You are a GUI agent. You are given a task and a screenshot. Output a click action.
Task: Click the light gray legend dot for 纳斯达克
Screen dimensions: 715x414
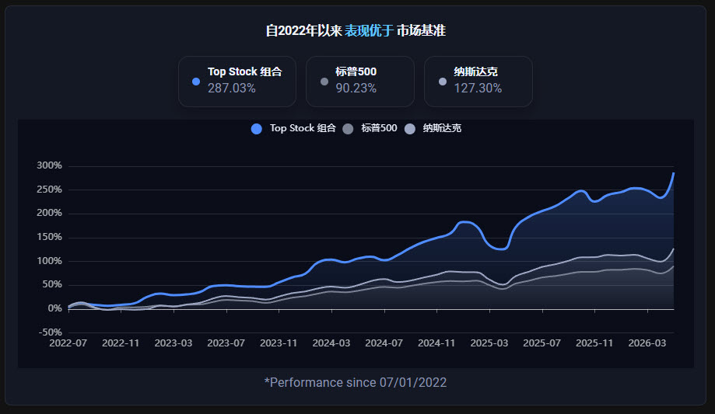click(x=410, y=129)
